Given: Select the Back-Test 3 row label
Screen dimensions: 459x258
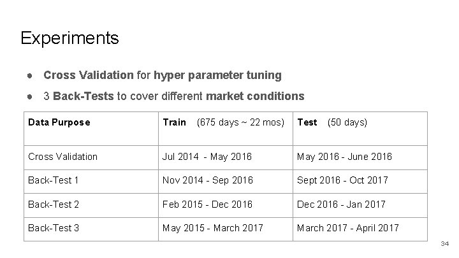Looking at the screenshot, I should 91,229.
